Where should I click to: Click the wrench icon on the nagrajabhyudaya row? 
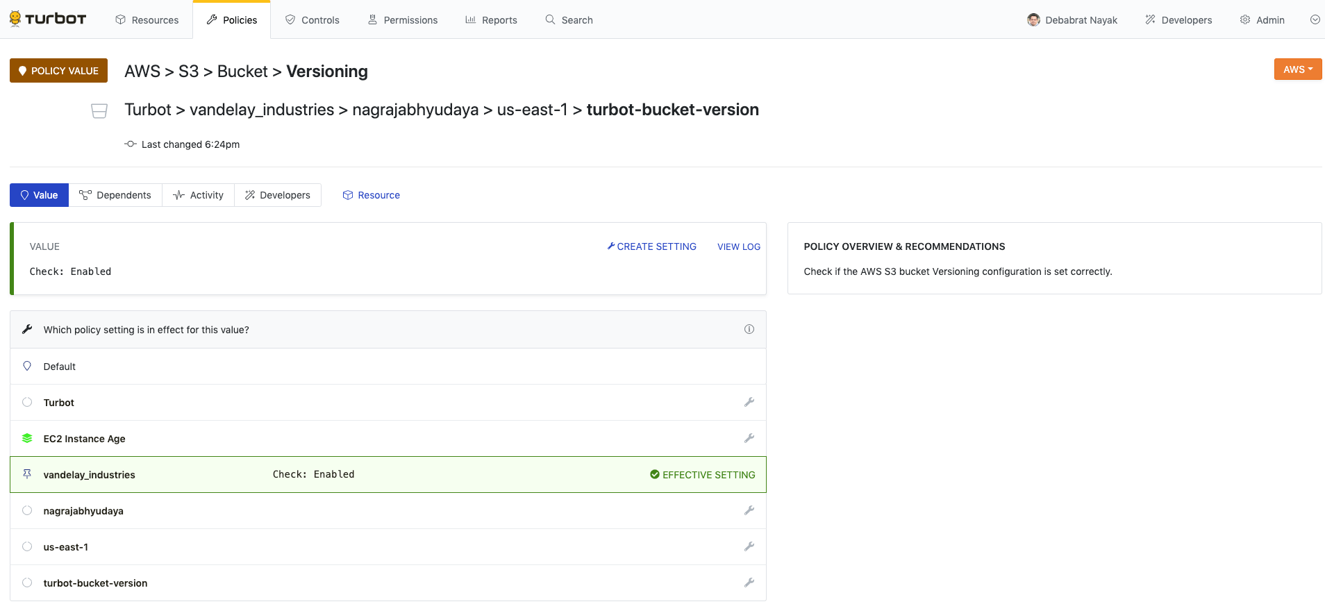click(x=749, y=510)
